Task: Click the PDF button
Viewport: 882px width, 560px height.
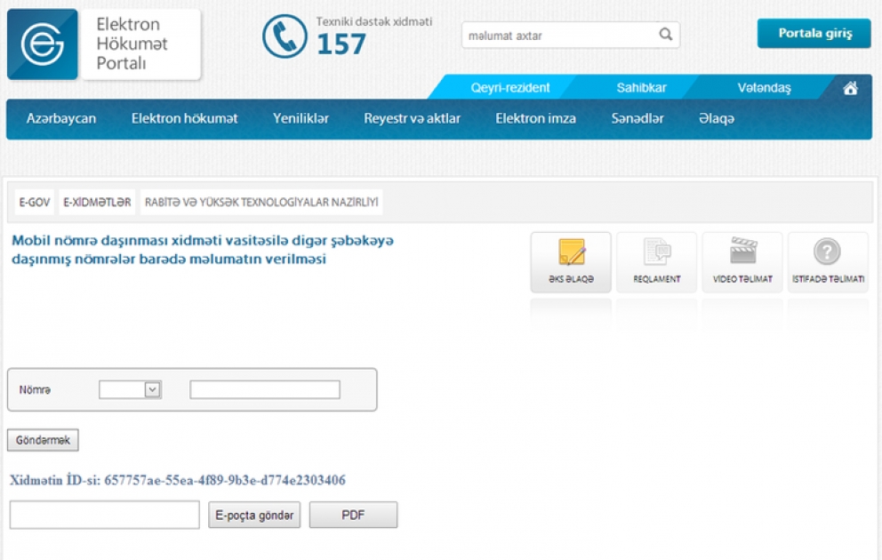Action: tap(353, 515)
